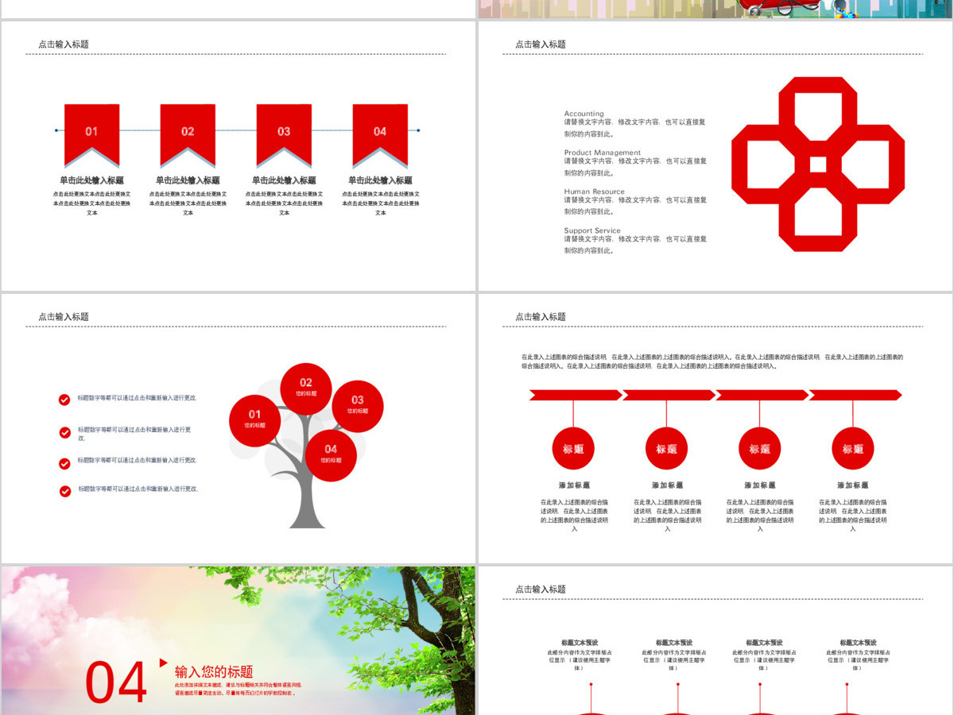Viewport: 954px width, 715px height.
Task: Select the red tree circle numbered 02
Action: point(306,388)
